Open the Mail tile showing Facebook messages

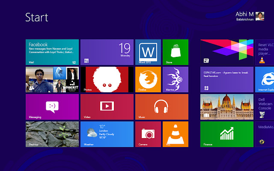52,52
